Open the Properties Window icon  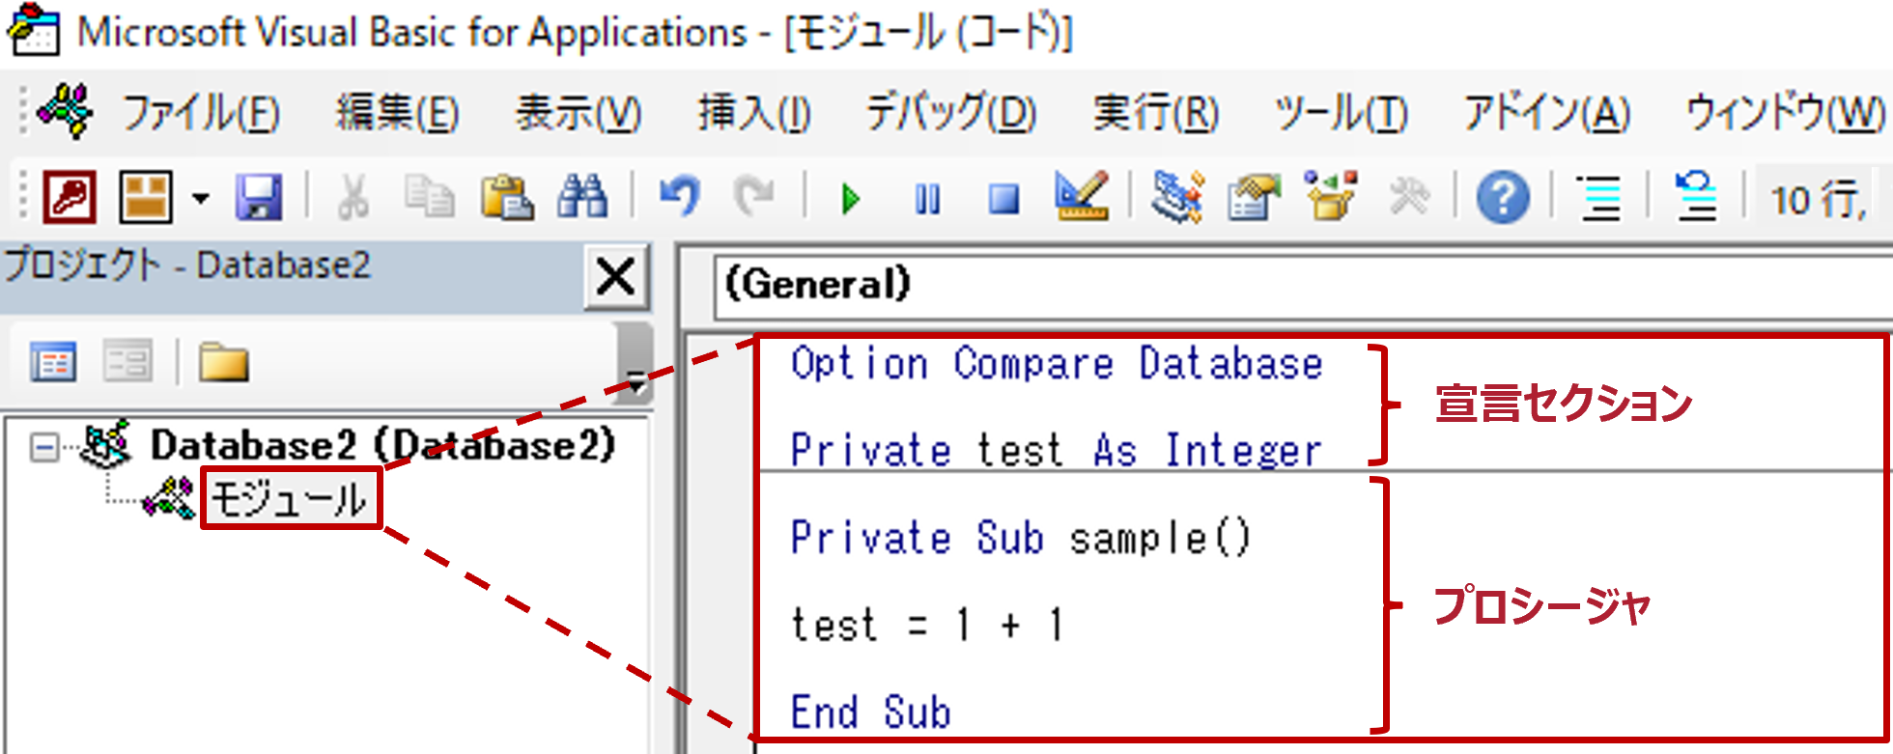click(1253, 198)
